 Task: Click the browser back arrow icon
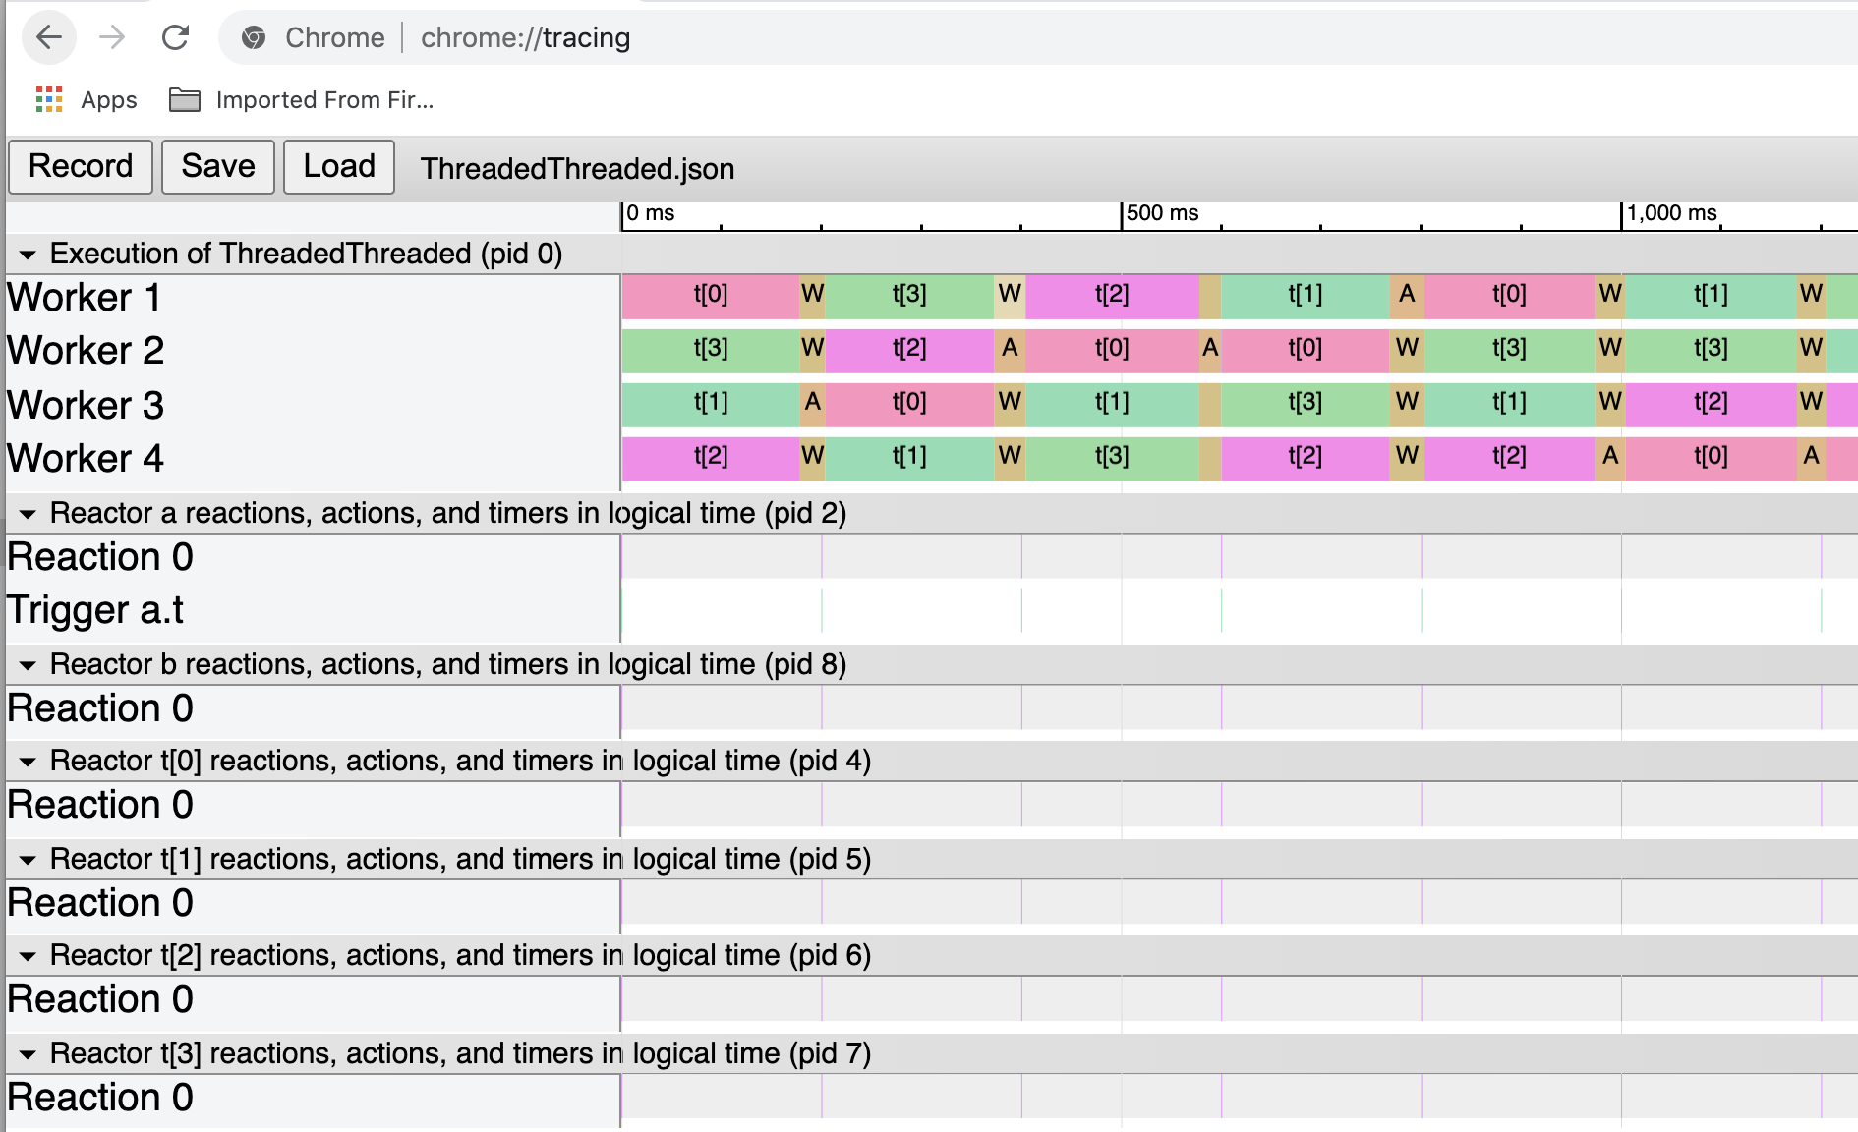coord(49,37)
